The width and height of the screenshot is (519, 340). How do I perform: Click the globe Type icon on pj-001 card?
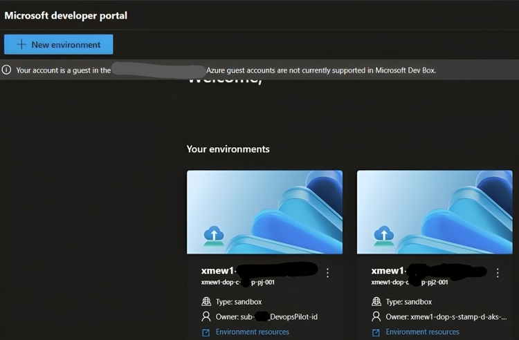(206, 302)
